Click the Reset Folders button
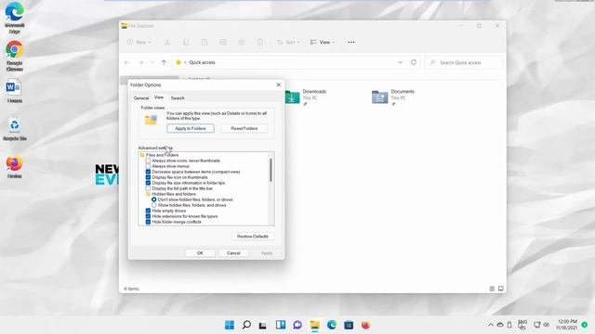Image resolution: width=595 pixels, height=334 pixels. click(245, 128)
